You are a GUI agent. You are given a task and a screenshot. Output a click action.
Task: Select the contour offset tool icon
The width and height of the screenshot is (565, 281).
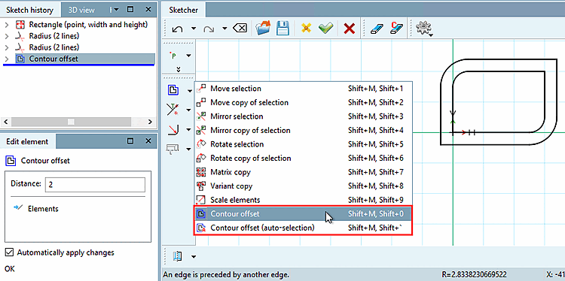tap(173, 91)
